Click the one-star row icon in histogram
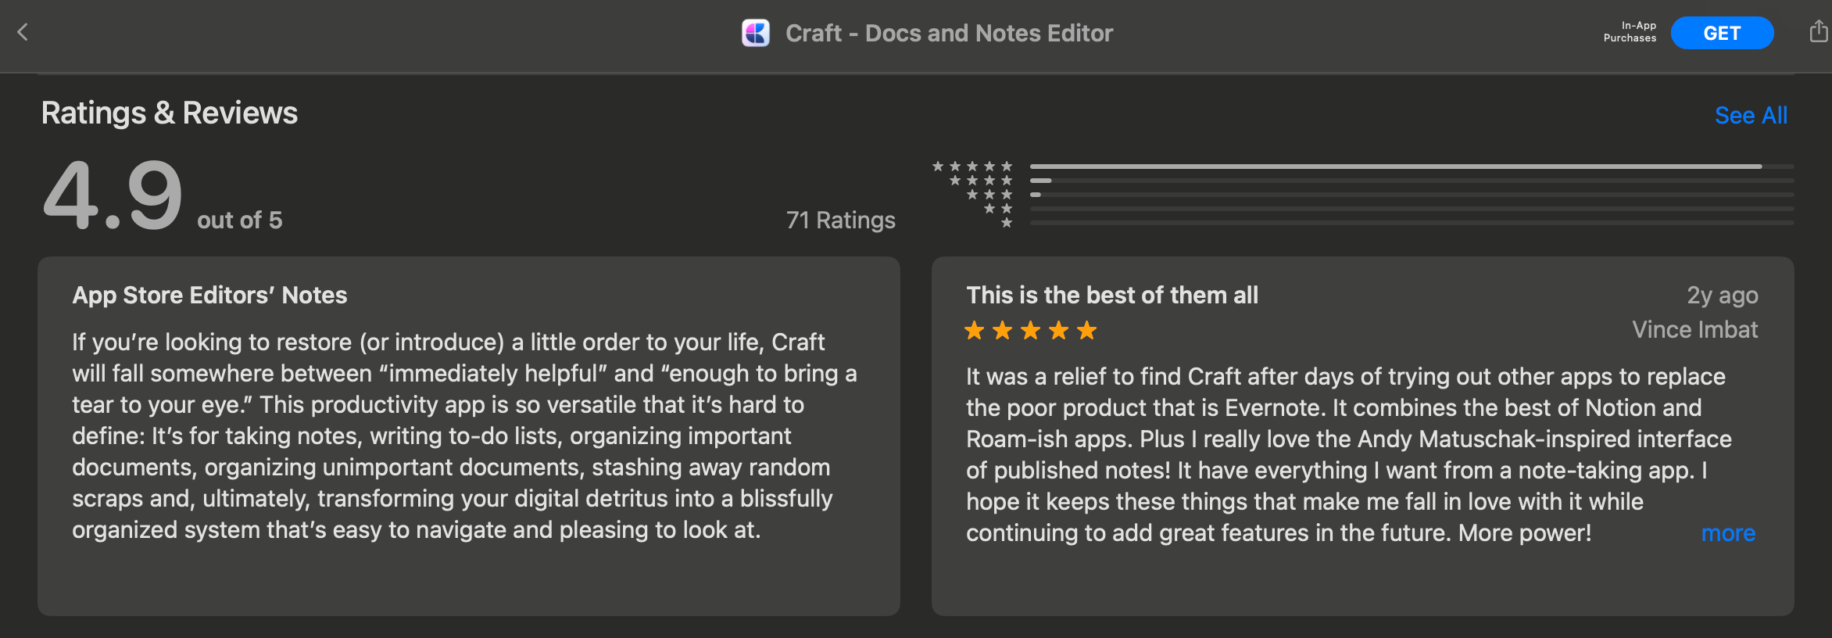The height and width of the screenshot is (638, 1832). (x=1007, y=223)
